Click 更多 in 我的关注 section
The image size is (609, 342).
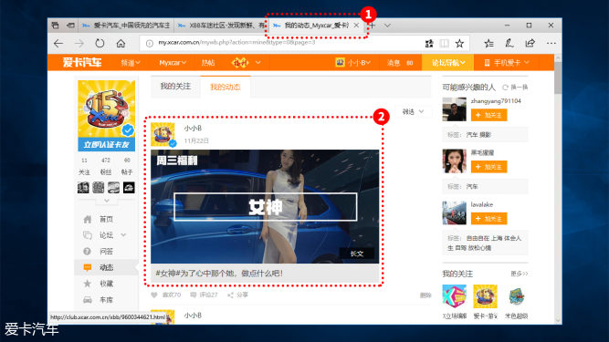(520, 274)
